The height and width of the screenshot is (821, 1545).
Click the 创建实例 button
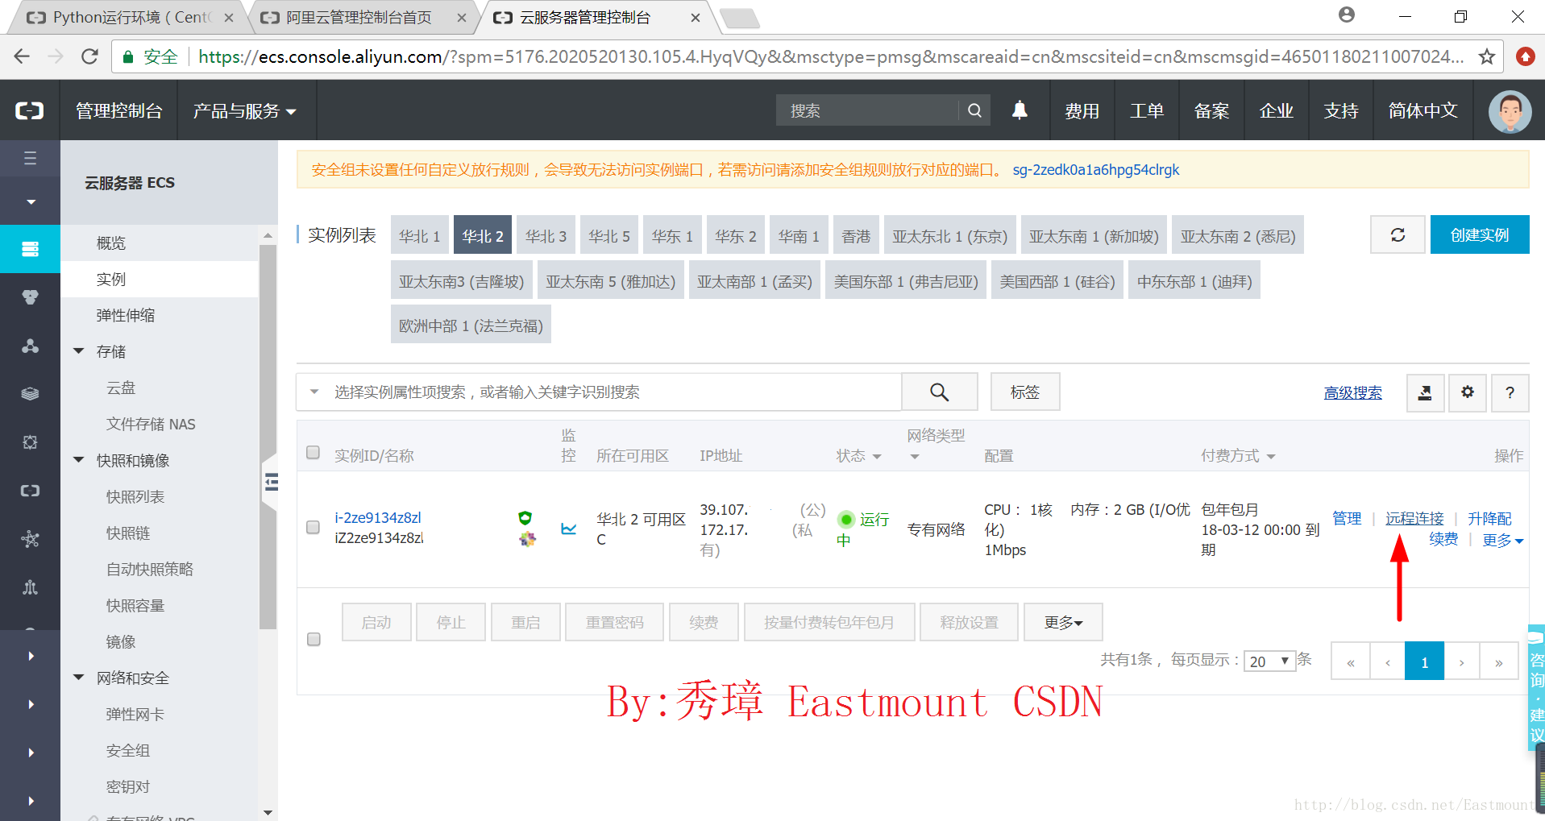(1480, 234)
